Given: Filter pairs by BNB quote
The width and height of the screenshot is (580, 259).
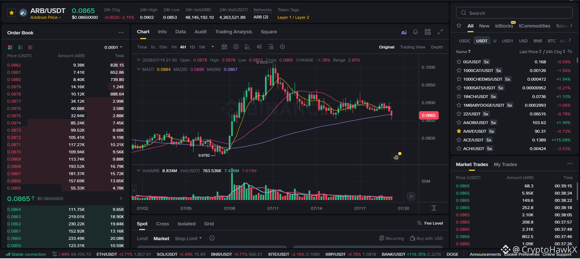Looking at the screenshot, I should pyautogui.click(x=538, y=41).
